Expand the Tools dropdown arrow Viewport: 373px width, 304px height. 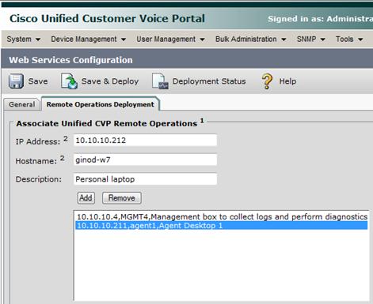[x=360, y=39]
